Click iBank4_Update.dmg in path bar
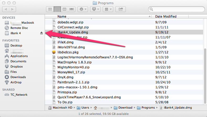 pyautogui.click(x=176, y=108)
